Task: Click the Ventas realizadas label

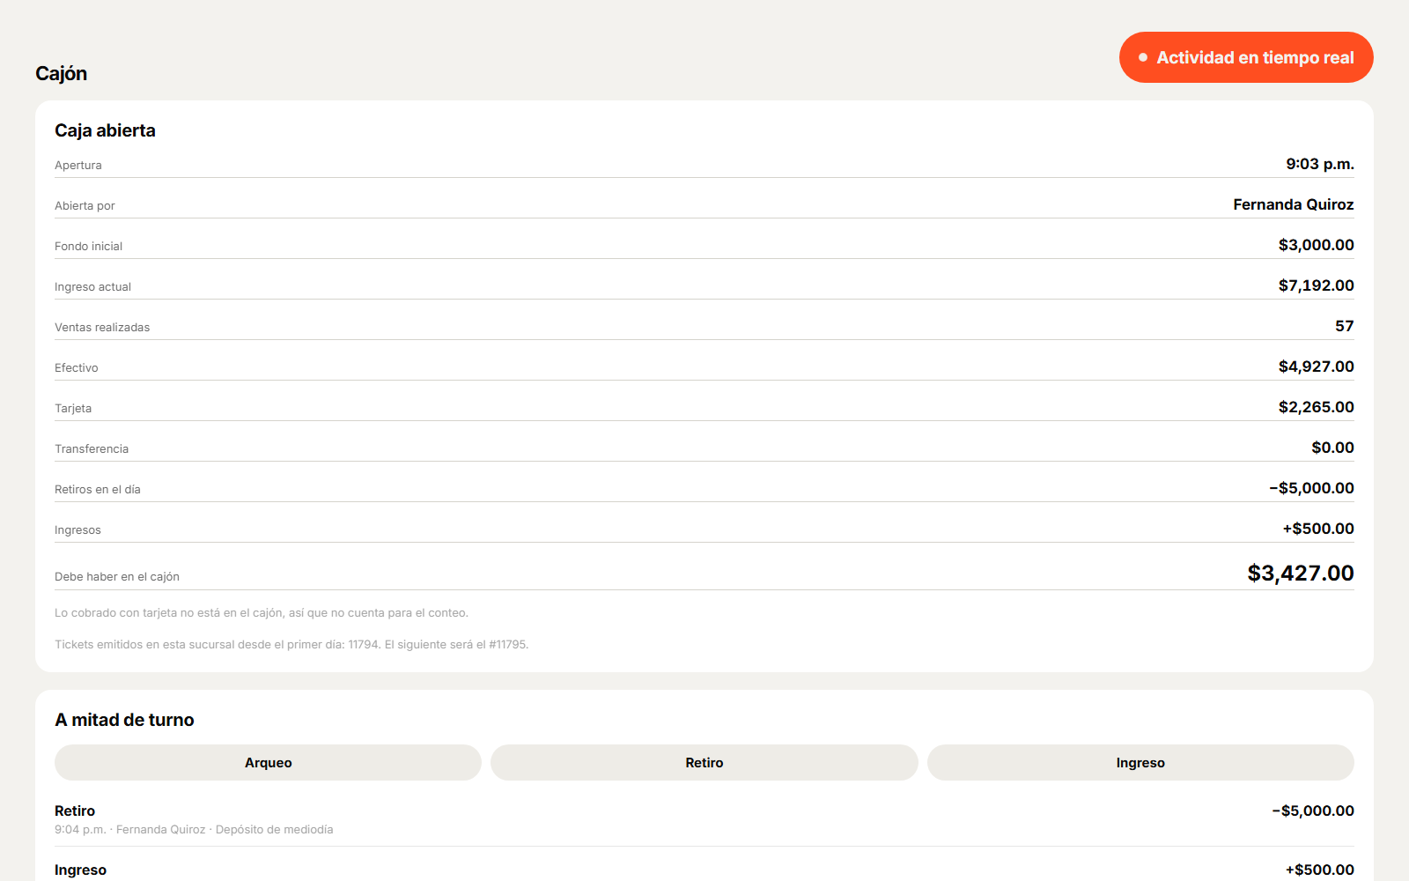Action: pyautogui.click(x=102, y=328)
